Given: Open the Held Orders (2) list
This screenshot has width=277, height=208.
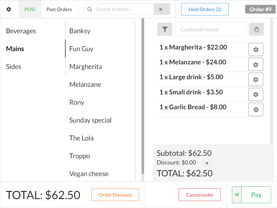Looking at the screenshot, I should click(205, 9).
